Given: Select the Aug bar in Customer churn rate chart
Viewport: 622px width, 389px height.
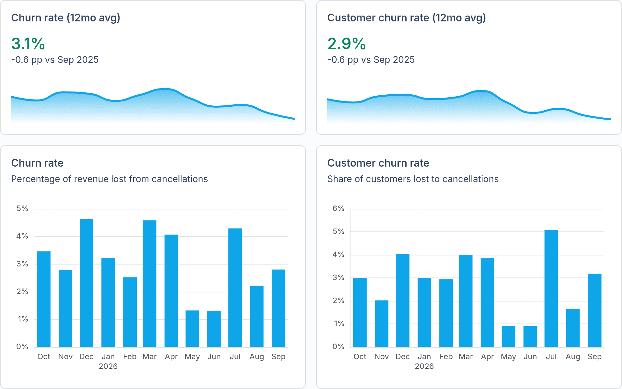Looking at the screenshot, I should pyautogui.click(x=573, y=328).
